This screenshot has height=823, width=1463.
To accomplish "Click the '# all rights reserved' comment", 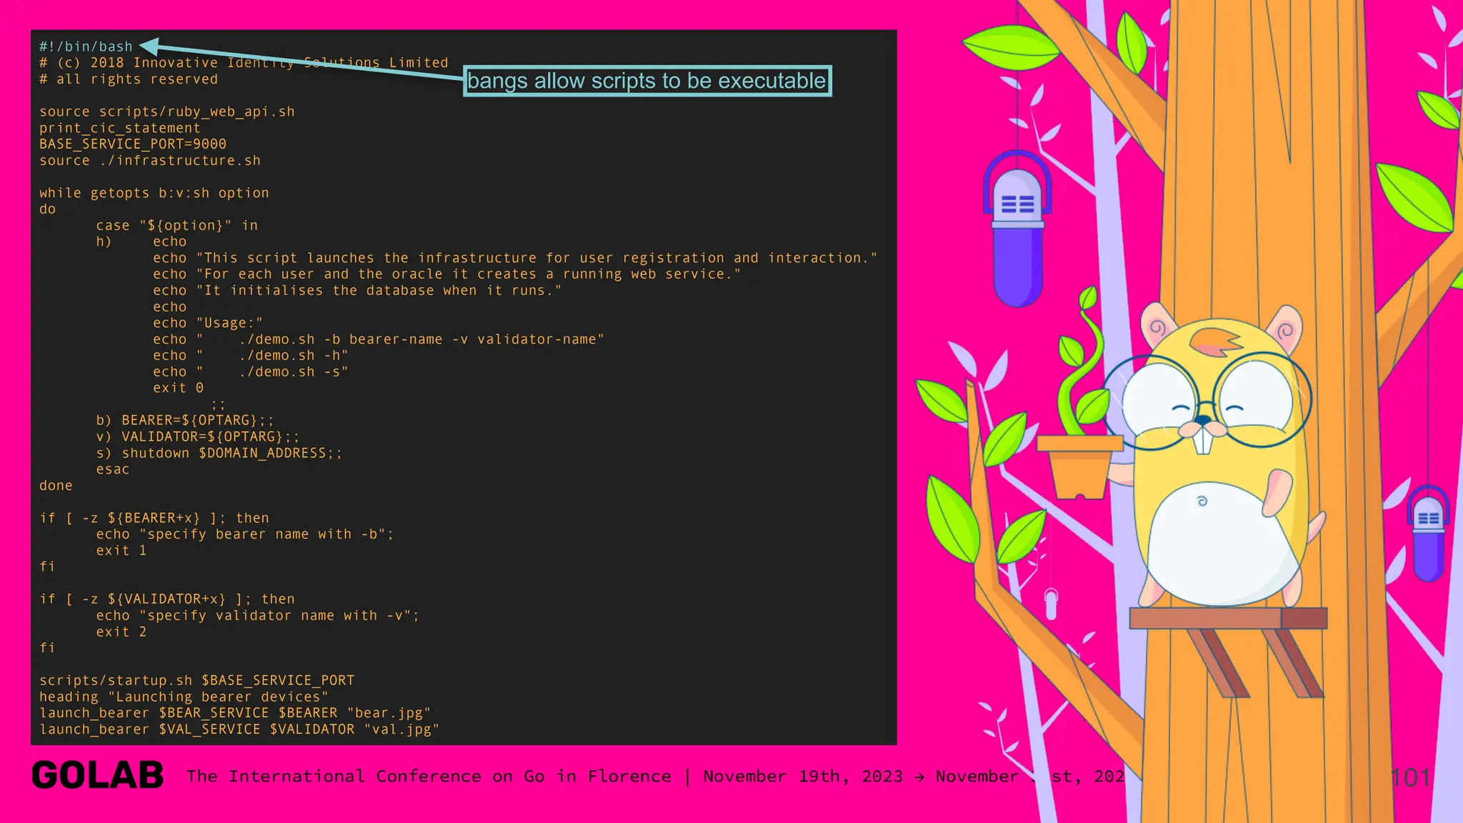I will 129,79.
